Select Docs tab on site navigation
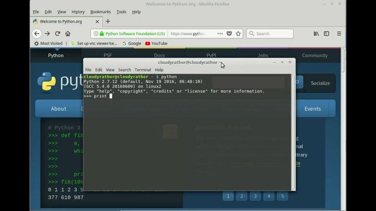This screenshot has width=376, height=211. (159, 55)
